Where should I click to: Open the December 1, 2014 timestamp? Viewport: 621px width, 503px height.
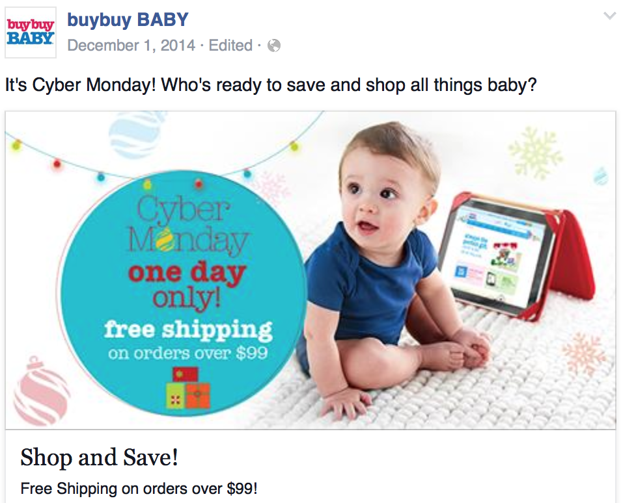tap(131, 45)
